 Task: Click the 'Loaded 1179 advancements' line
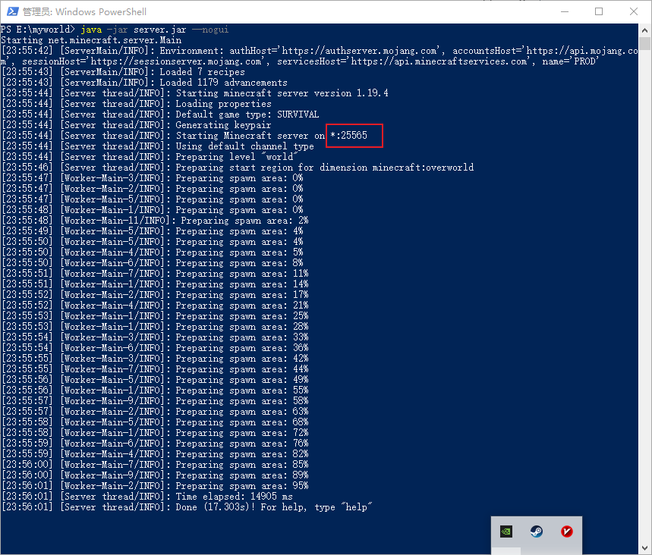pos(144,83)
